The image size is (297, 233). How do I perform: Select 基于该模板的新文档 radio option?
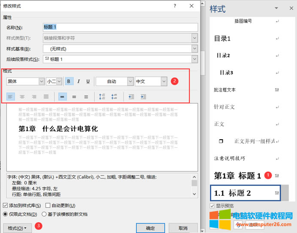coord(44,214)
